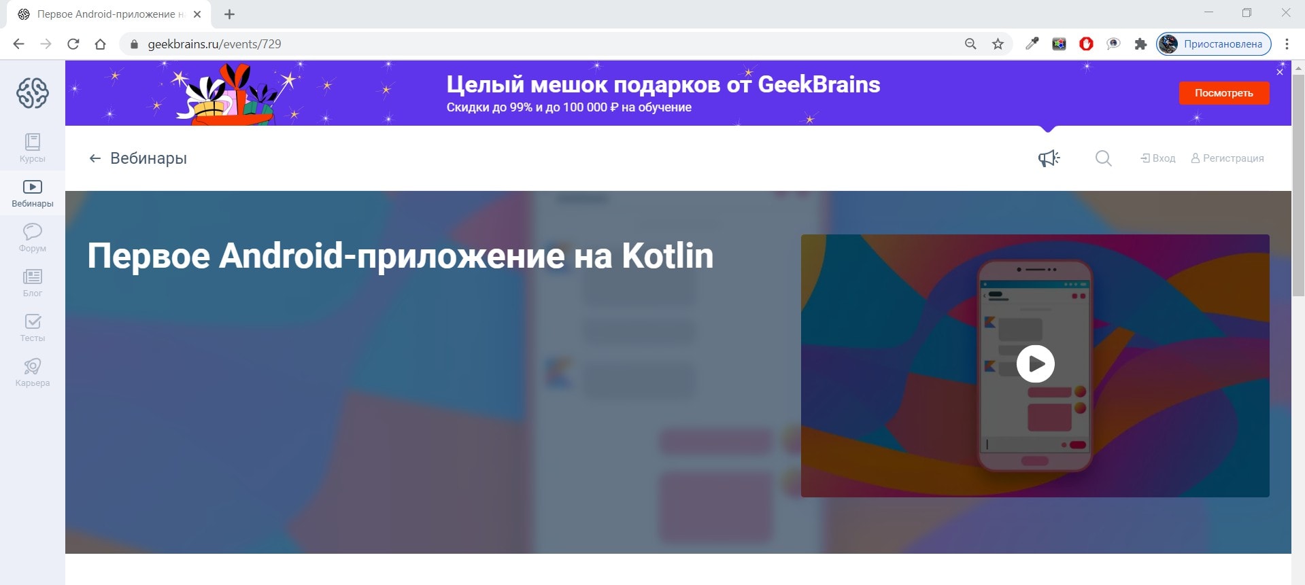This screenshot has height=585, width=1305.
Task: Click the Приостановлена profile button
Action: coord(1214,44)
